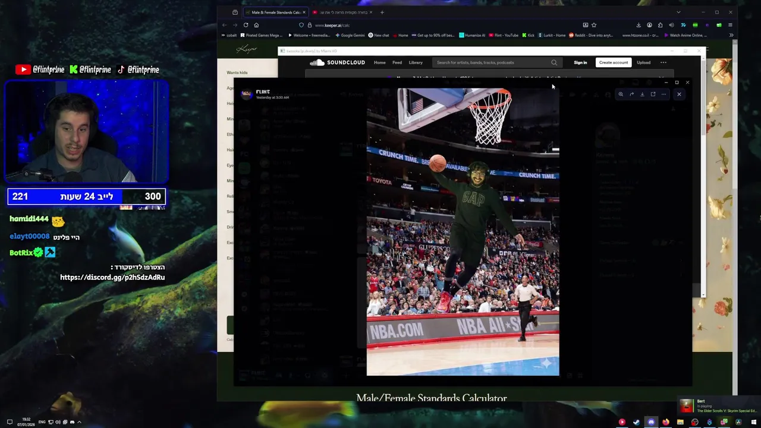Switch ENG input language indicator

coord(42,422)
